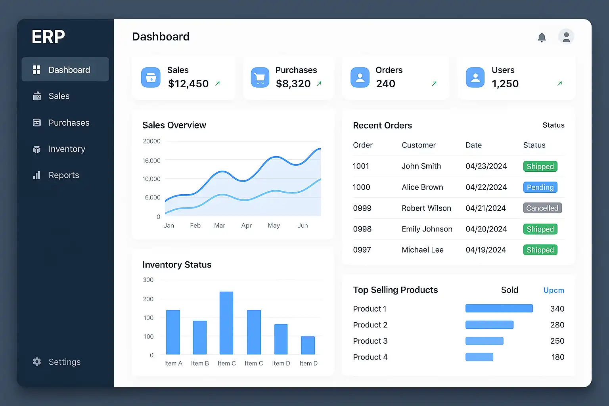This screenshot has width=609, height=406.
Task: Click the Product 2 sold progress bar
Action: (489, 325)
